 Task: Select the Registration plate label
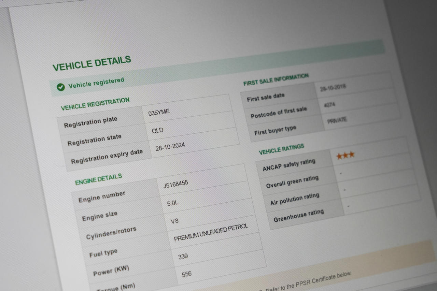pos(90,122)
